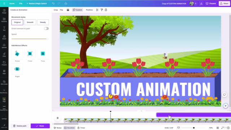Open the Design sidebar panel
The image size is (231, 130).
[x=4, y=11]
